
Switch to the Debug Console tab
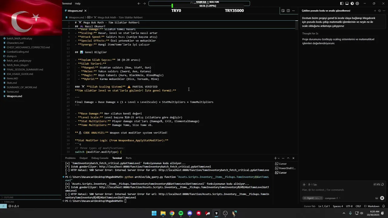coord(100,158)
